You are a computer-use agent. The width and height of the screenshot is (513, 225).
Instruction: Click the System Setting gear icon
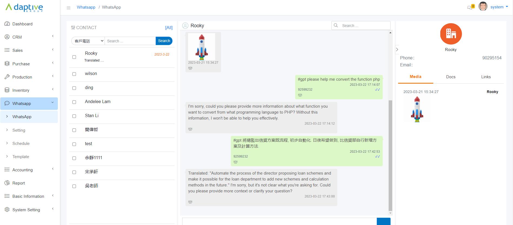pyautogui.click(x=7, y=210)
